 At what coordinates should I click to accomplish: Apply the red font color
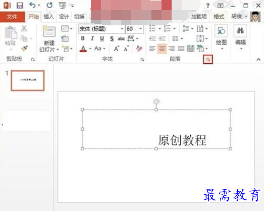83,49
